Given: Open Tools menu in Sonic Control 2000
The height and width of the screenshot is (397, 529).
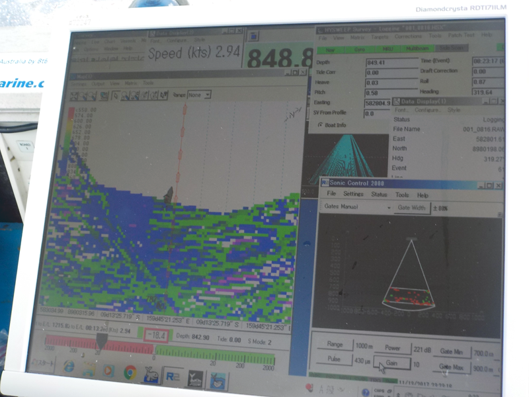Looking at the screenshot, I should tap(402, 195).
